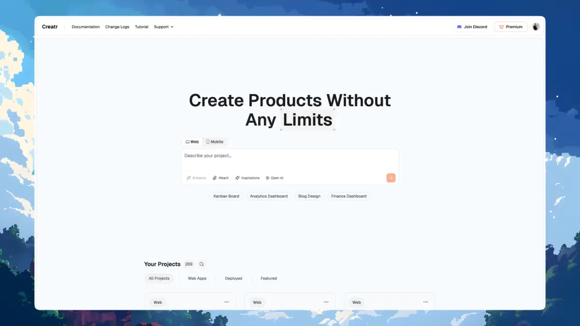Click the Attach paperclip icon

point(215,178)
